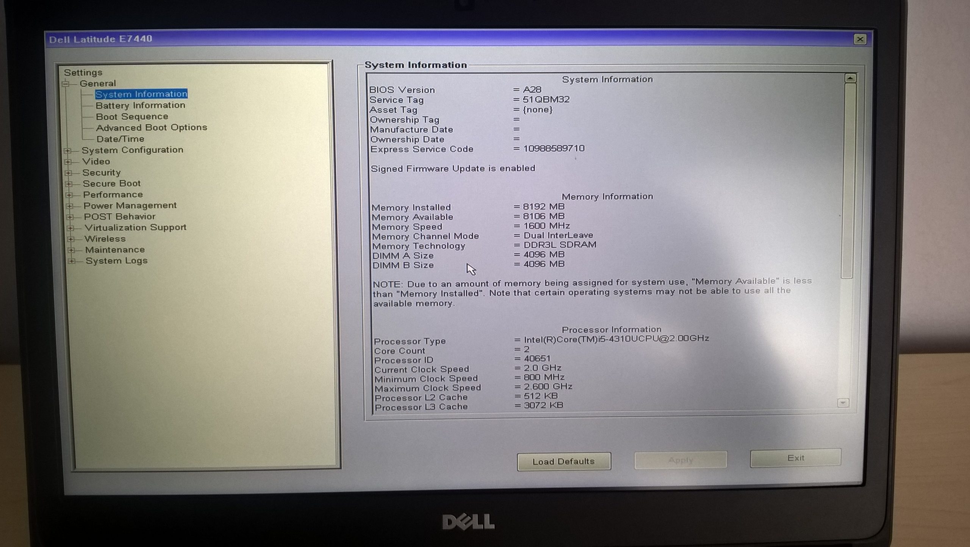Image resolution: width=970 pixels, height=547 pixels.
Task: Expand the POST Behavior node
Action: 70,217
